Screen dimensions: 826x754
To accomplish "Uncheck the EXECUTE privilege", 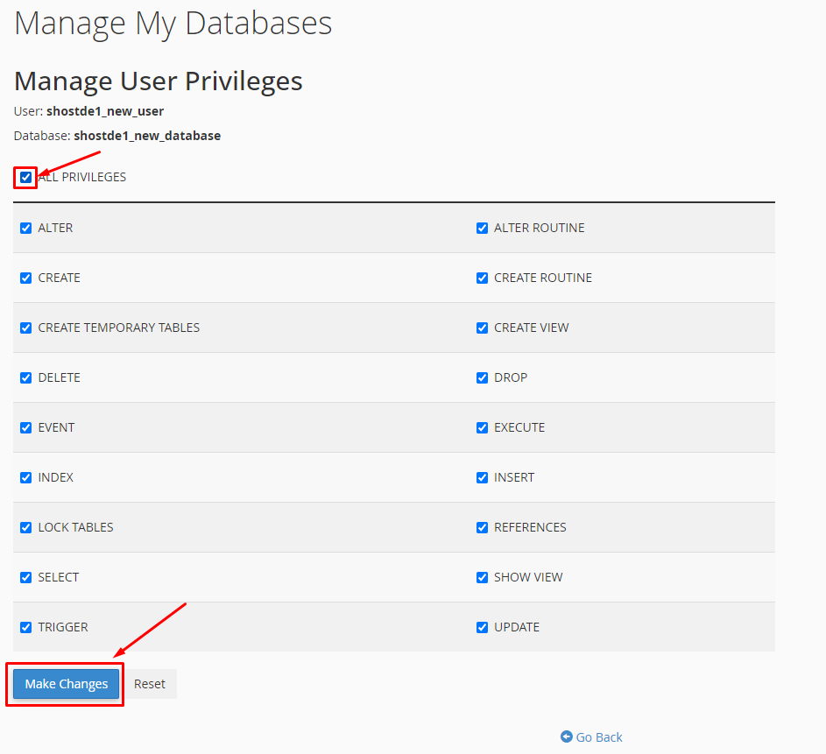I will pos(482,427).
